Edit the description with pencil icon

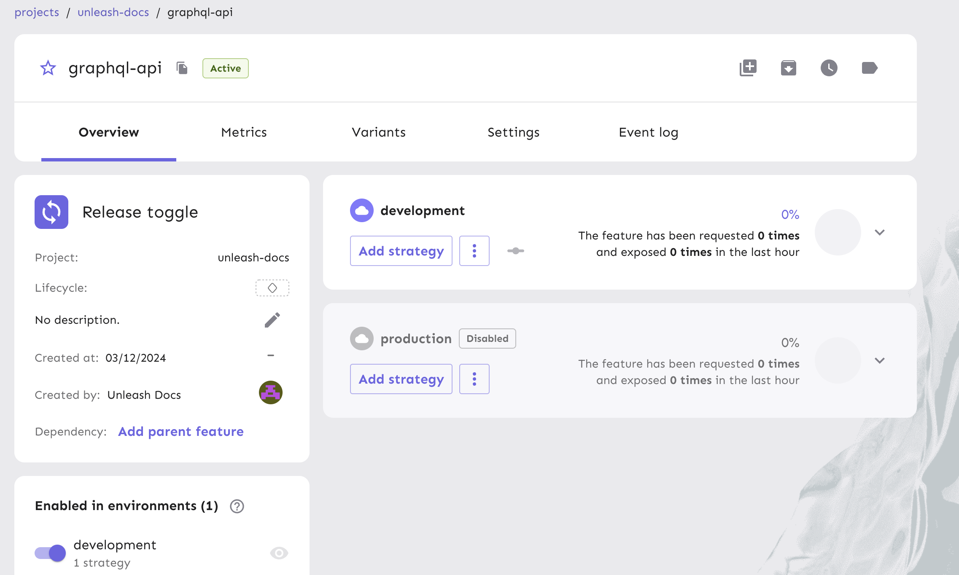click(272, 320)
